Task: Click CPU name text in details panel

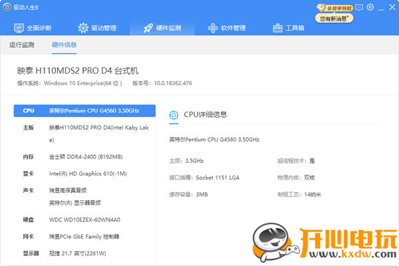Action: click(214, 140)
